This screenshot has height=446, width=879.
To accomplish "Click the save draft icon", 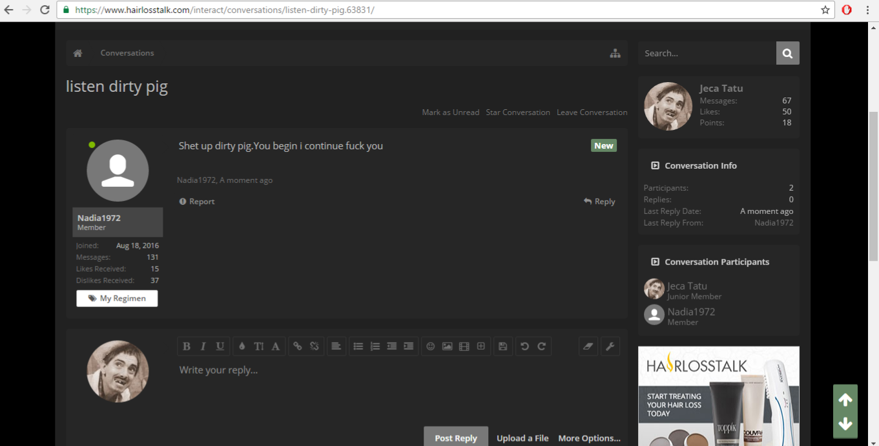I will click(502, 346).
